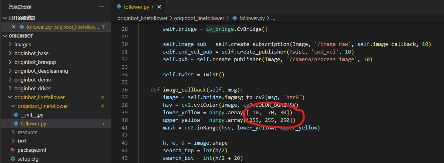The height and width of the screenshot is (163, 444).
Task: Open __init__.py file in explorer tree
Action: click(x=32, y=115)
